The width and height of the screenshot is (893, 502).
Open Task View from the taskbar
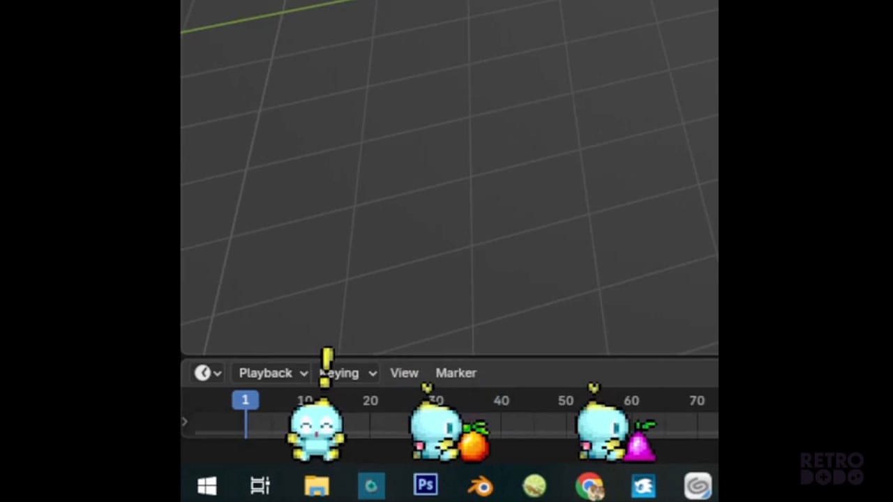pyautogui.click(x=260, y=485)
